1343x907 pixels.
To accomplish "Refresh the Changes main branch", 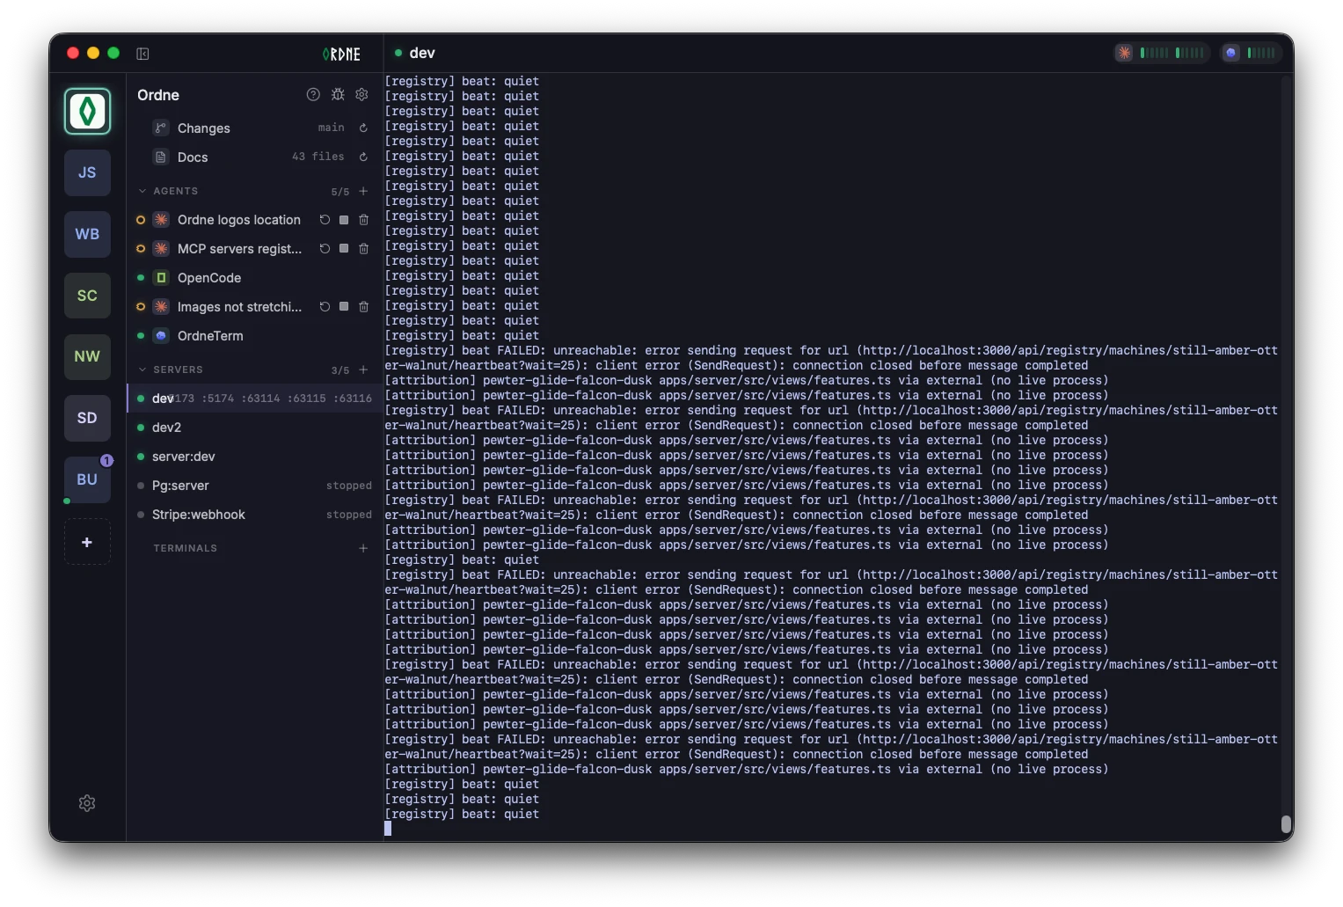I will [x=363, y=128].
